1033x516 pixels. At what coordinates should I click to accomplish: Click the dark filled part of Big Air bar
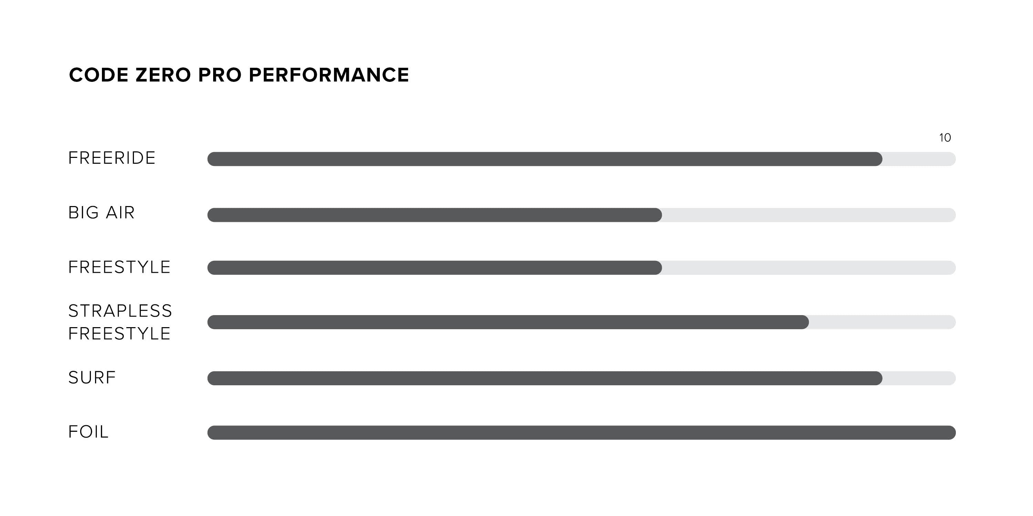coord(434,215)
